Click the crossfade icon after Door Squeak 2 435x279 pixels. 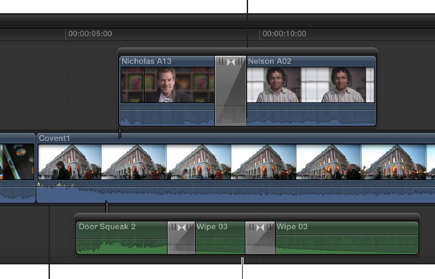(182, 227)
